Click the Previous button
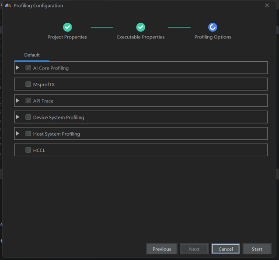Image resolution: width=279 pixels, height=260 pixels. point(162,249)
